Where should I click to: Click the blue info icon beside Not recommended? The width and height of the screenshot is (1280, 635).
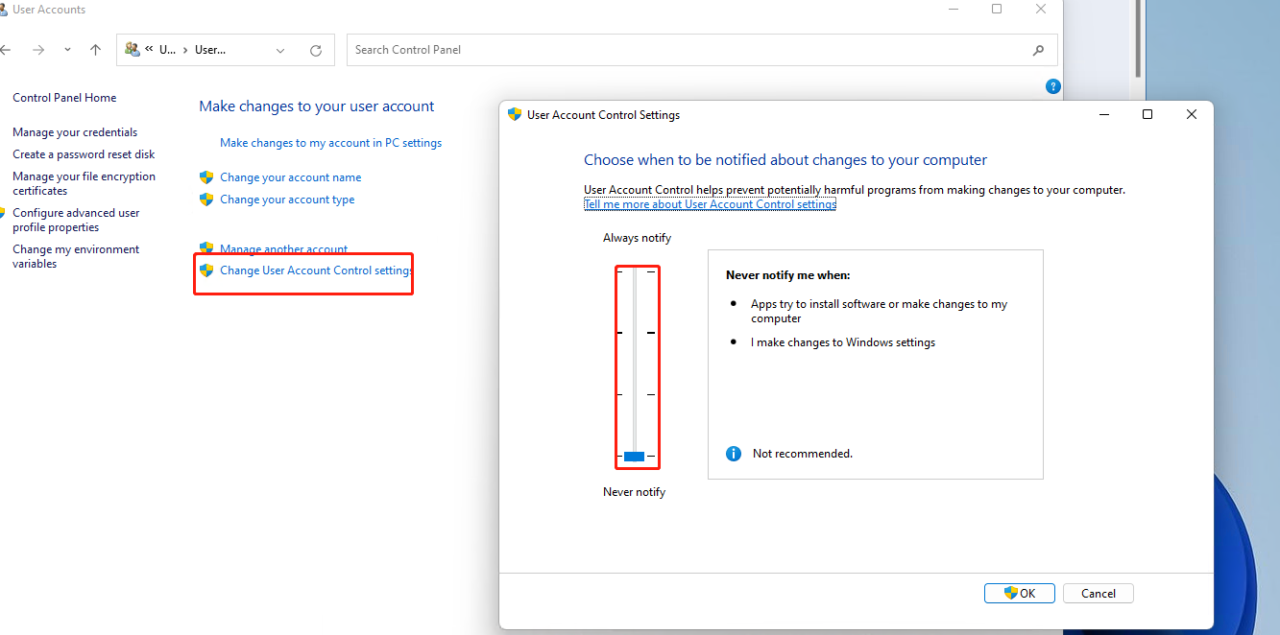coord(734,454)
